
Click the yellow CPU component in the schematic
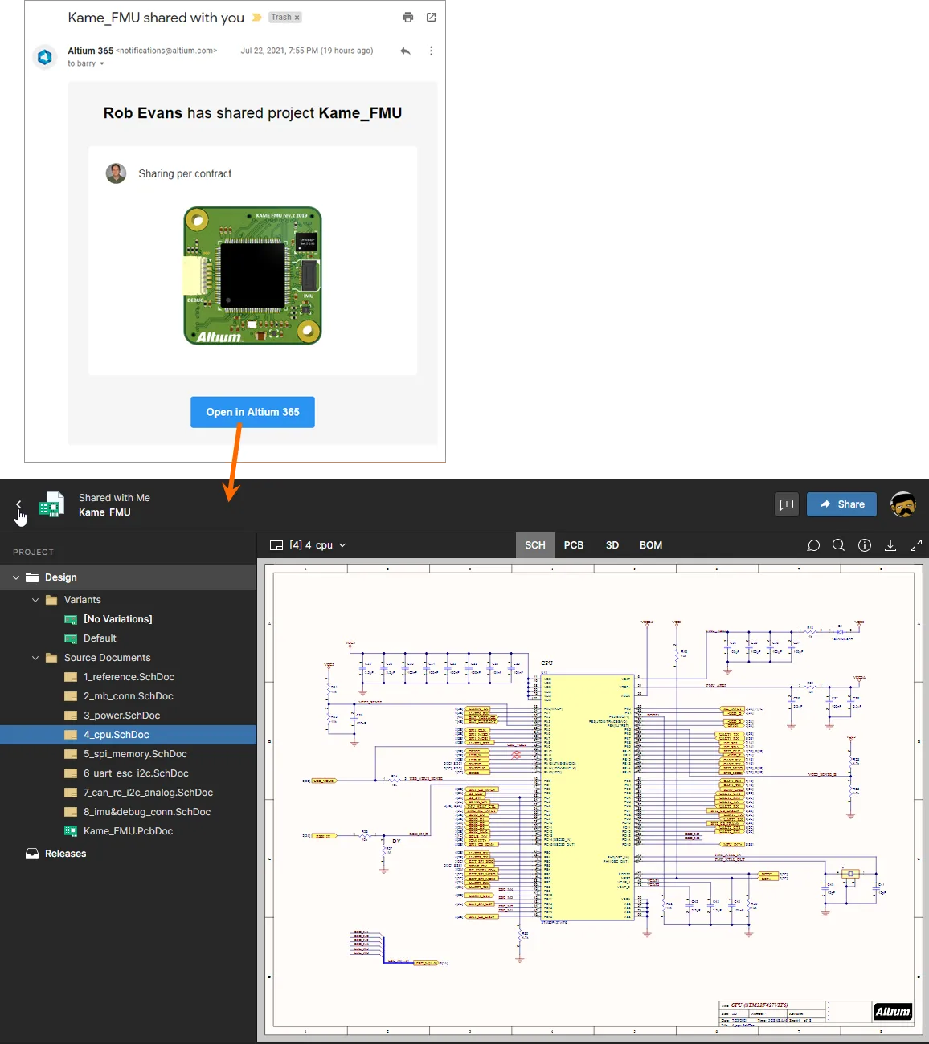589,797
